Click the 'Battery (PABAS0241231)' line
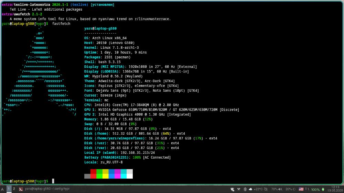The height and width of the screenshot is (193, 344). (x=128, y=158)
